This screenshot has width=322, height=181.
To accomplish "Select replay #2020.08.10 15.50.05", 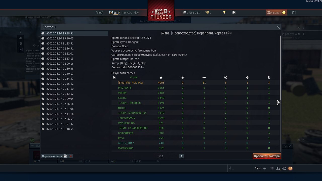I will 74,38.
